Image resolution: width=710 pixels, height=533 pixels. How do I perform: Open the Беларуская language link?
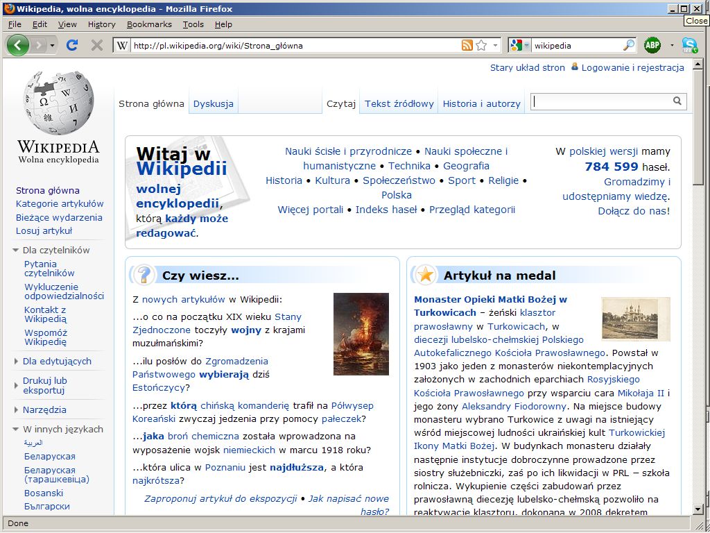click(x=50, y=457)
